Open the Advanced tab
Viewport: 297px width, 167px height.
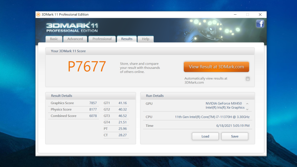pos(75,39)
